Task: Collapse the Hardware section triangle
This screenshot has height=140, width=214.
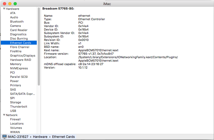Action: pyautogui.click(x=4, y=9)
